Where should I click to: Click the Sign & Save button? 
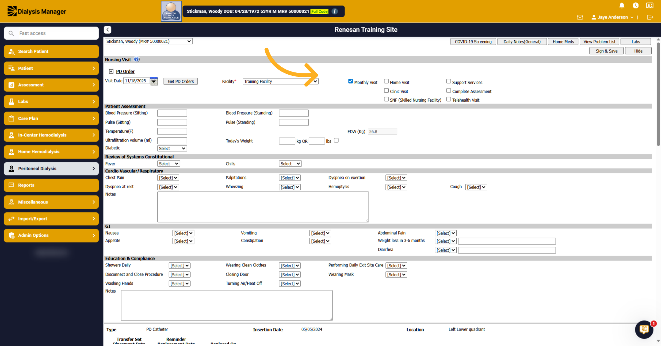[x=606, y=51]
